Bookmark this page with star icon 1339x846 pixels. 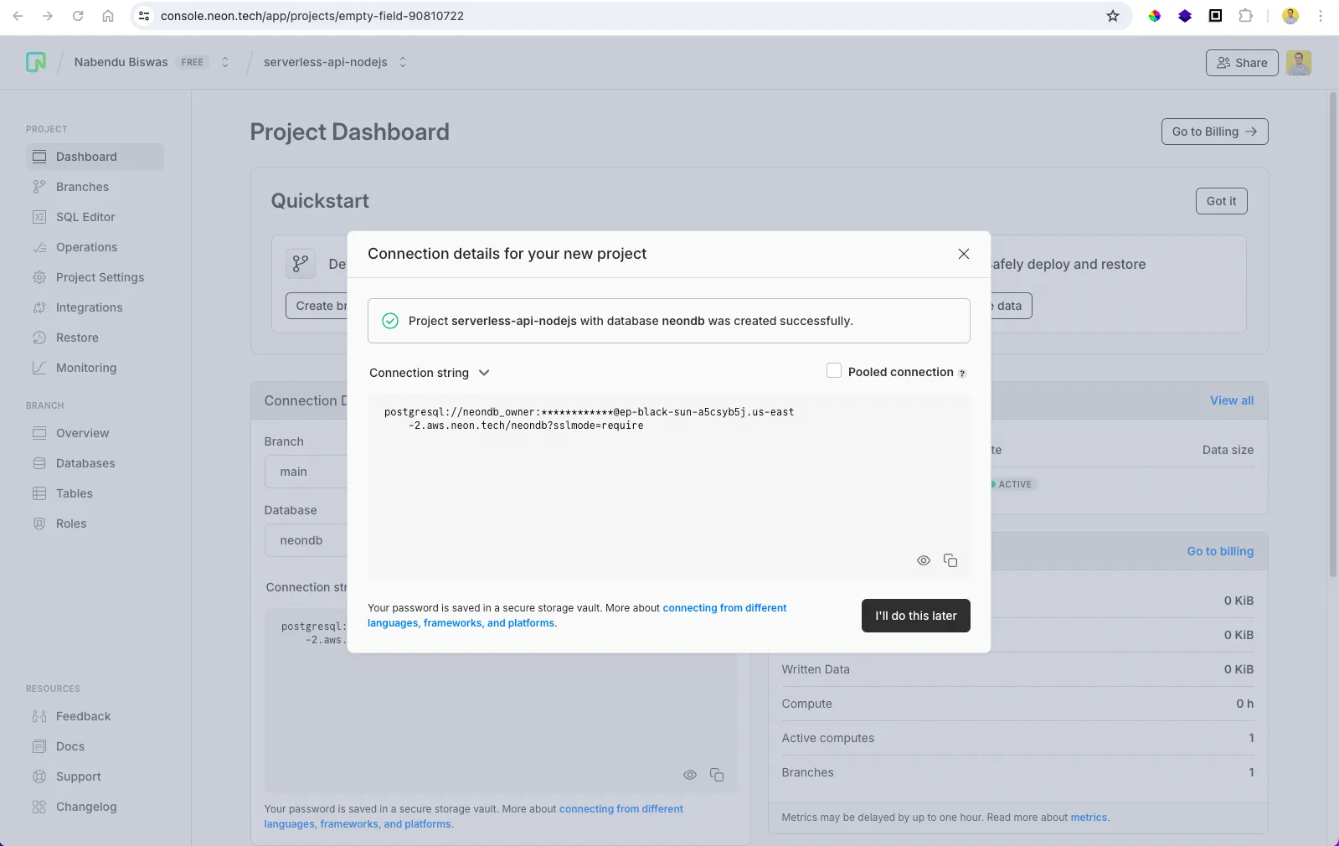[x=1113, y=16]
